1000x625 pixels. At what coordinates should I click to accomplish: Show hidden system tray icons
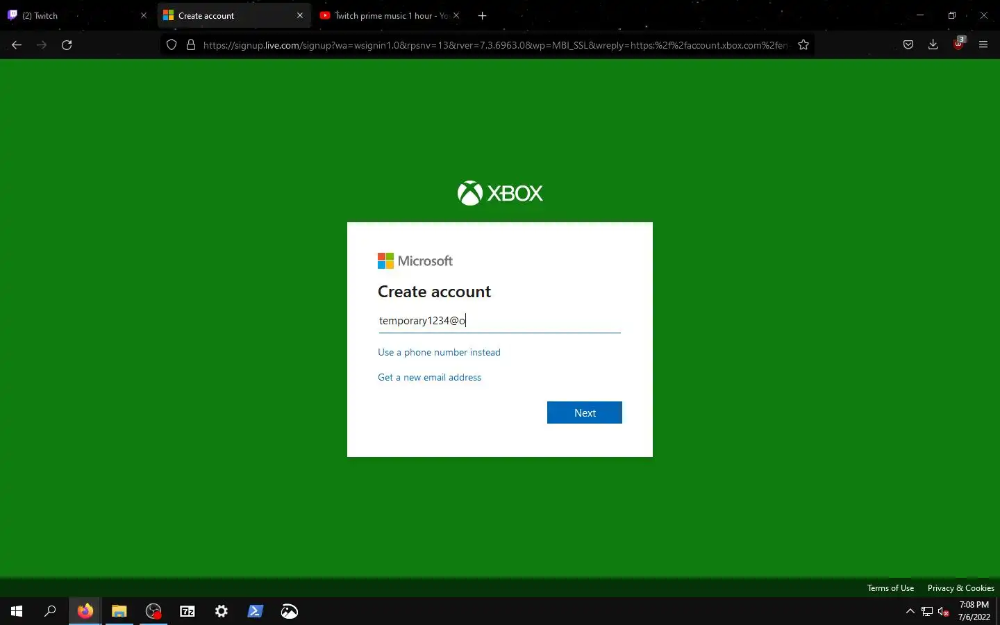[x=910, y=611]
